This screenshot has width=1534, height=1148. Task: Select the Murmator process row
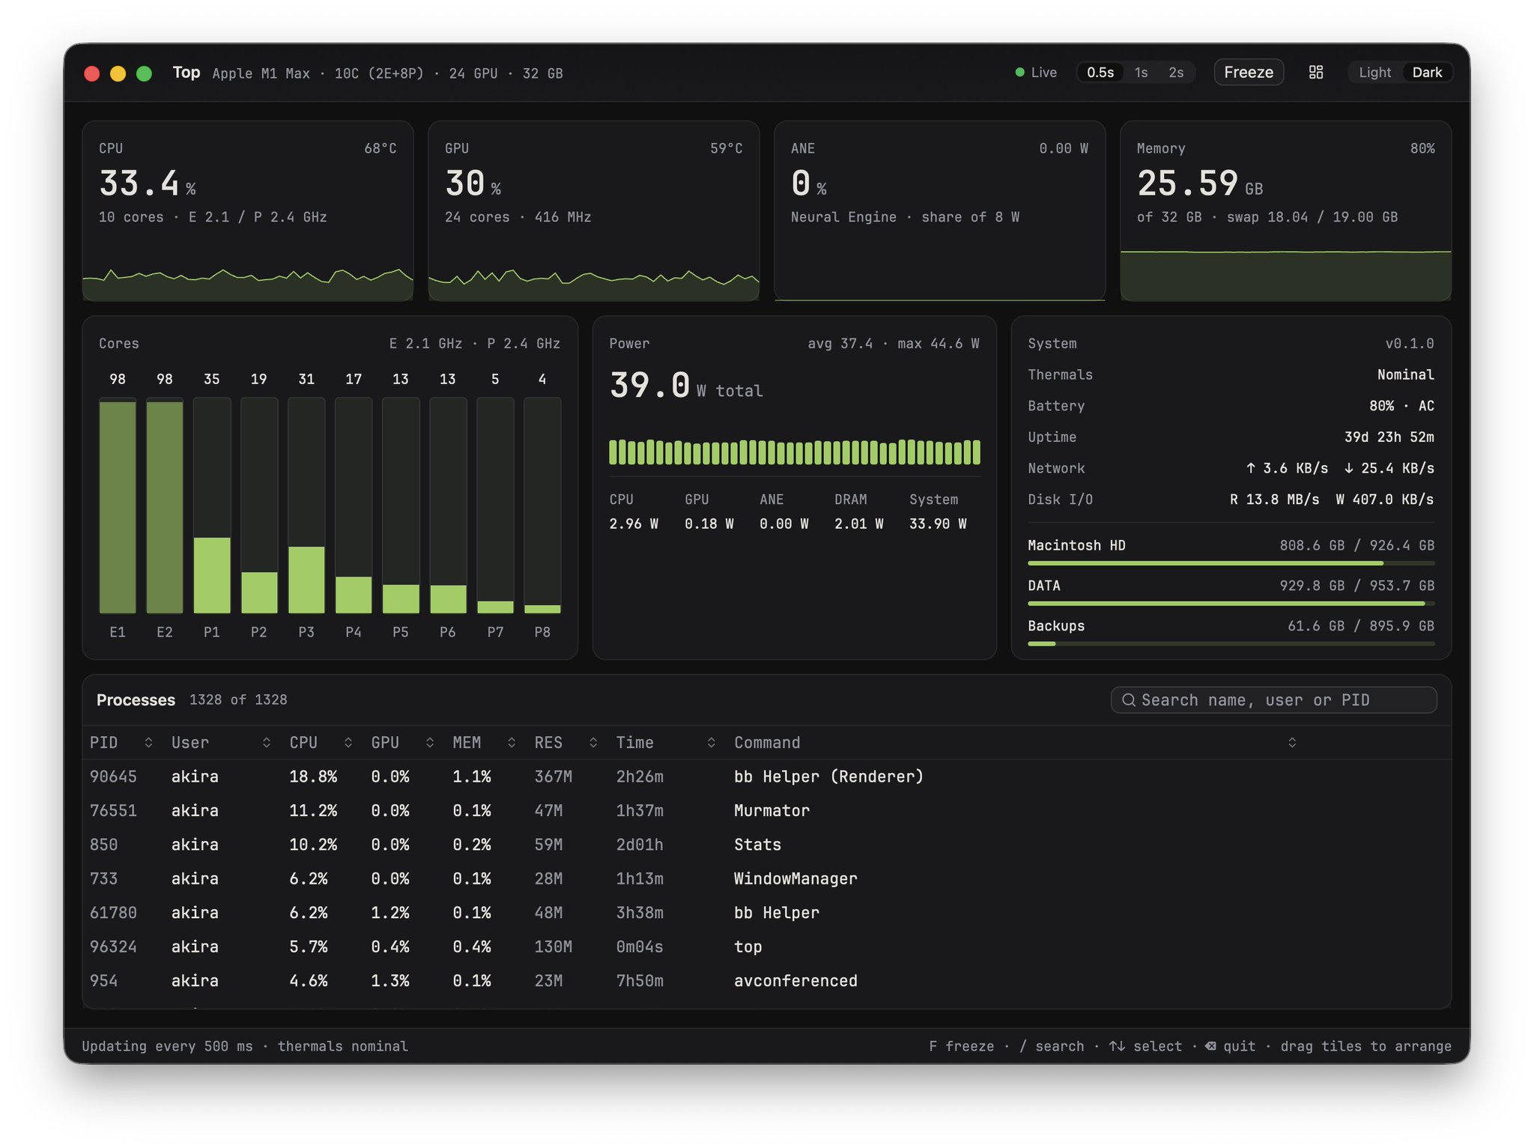click(767, 811)
